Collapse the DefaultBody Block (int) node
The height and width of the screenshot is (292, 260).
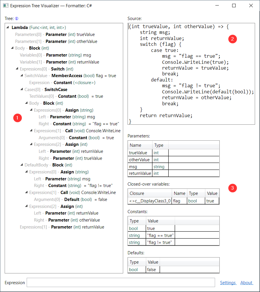pos(21,165)
